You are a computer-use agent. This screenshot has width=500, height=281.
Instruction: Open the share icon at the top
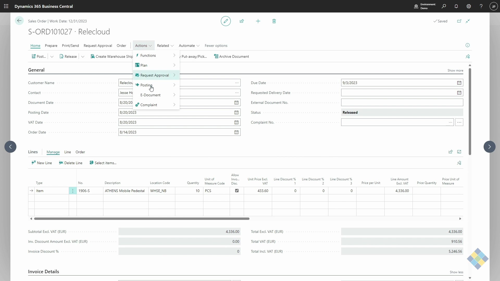[x=242, y=21]
